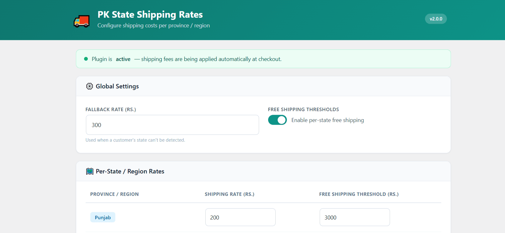The image size is (505, 233).
Task: Click the red delivery truck logo
Action: (82, 21)
